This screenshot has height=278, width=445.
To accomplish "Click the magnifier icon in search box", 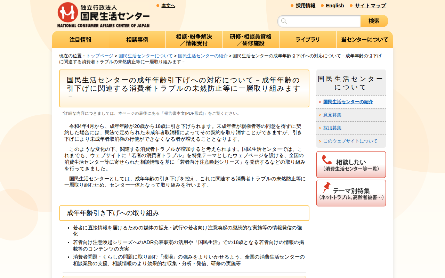I will (x=284, y=21).
